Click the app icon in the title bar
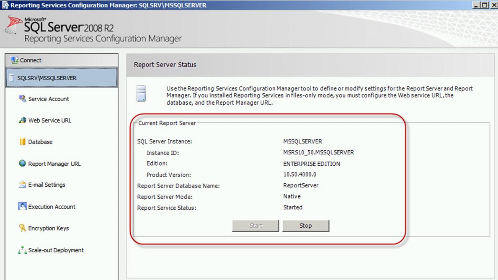 pos(5,5)
